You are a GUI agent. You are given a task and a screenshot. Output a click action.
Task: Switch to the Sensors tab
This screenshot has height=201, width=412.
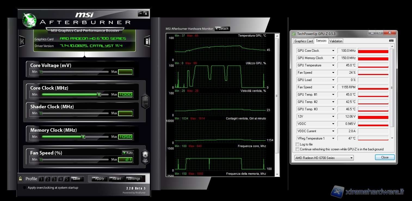[321, 41]
